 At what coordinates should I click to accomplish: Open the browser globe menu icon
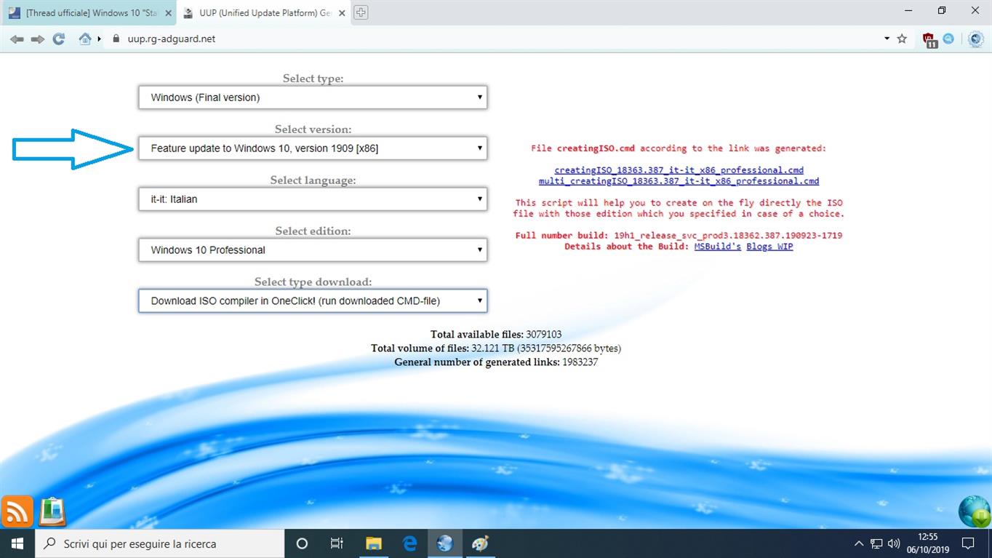point(976,39)
